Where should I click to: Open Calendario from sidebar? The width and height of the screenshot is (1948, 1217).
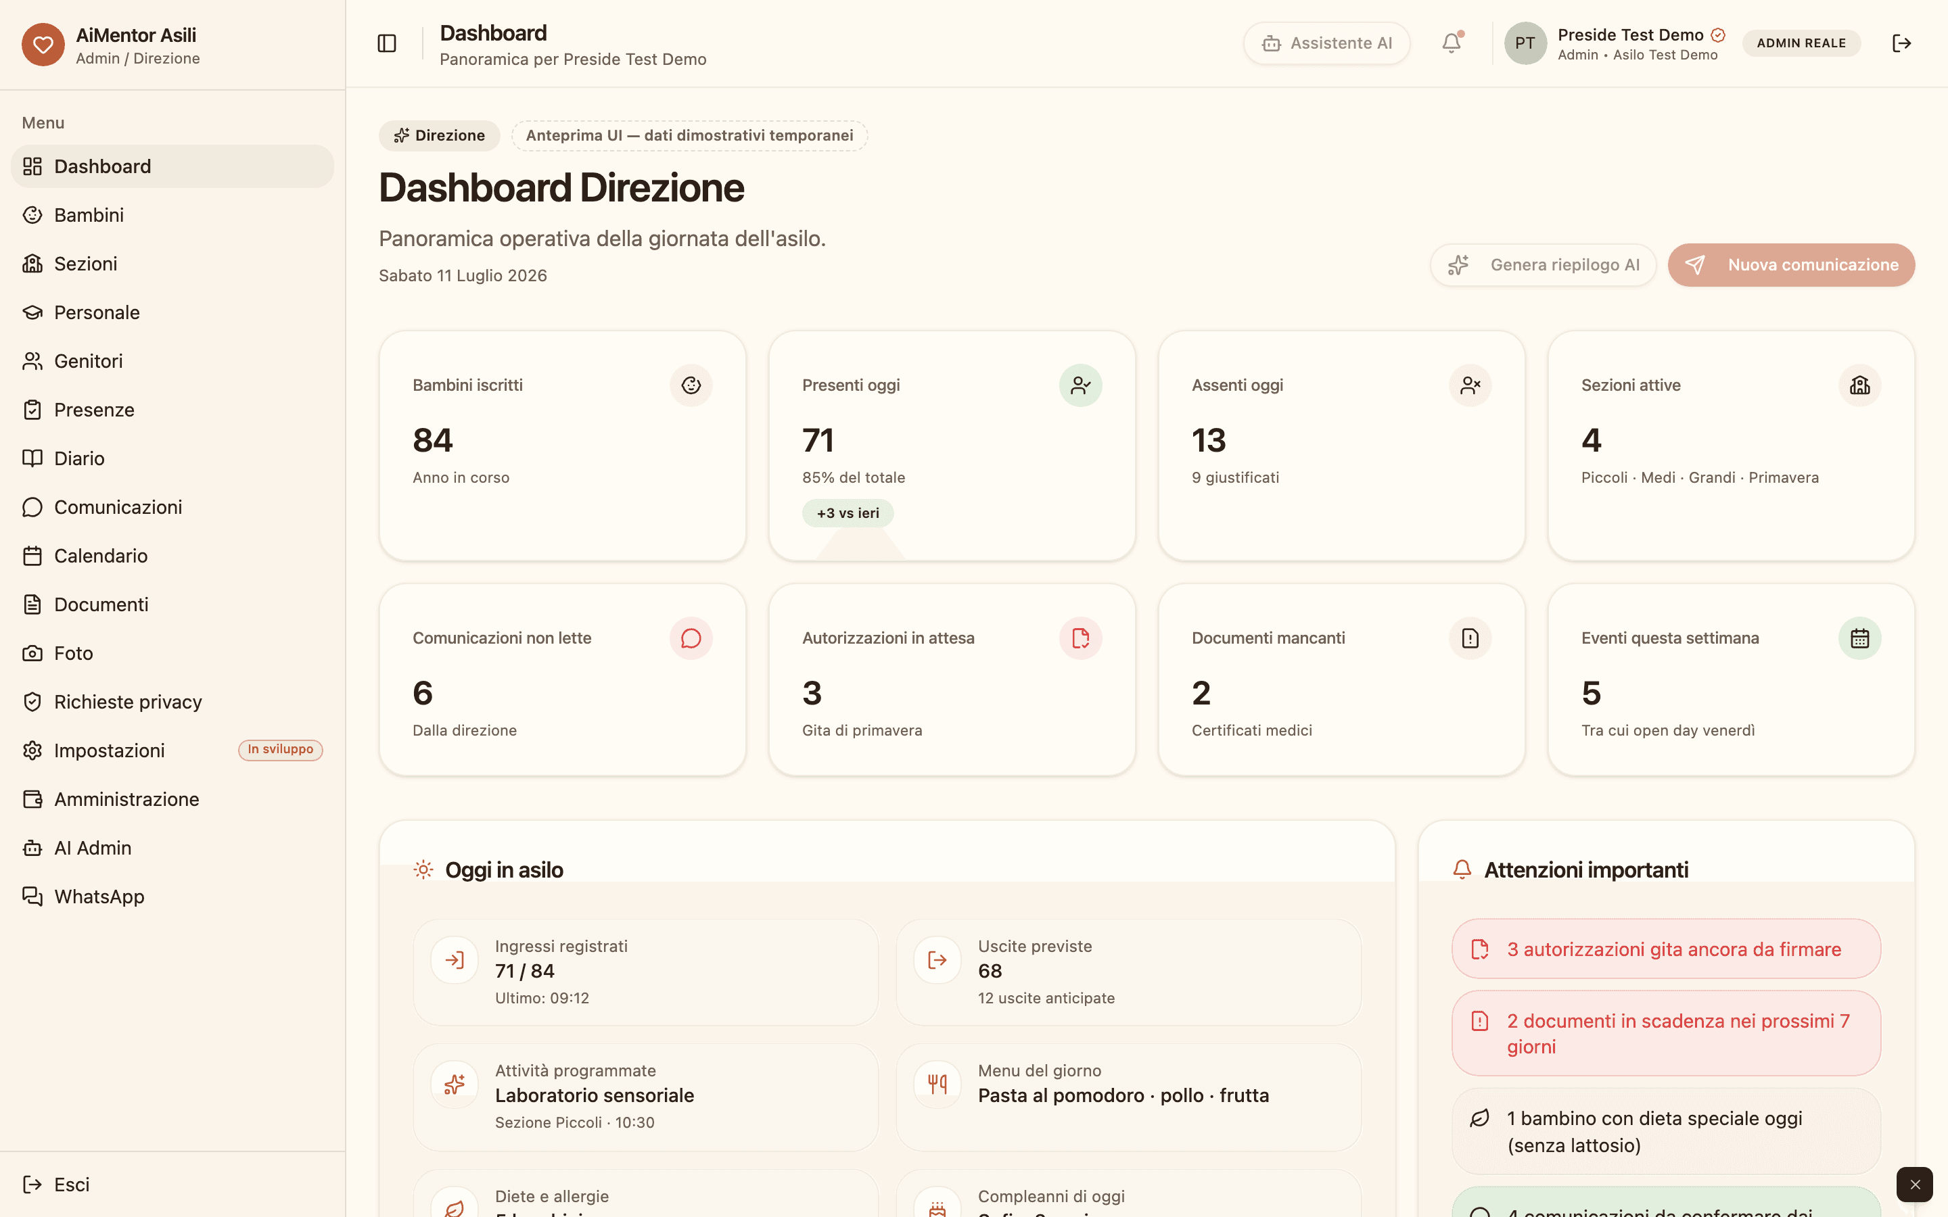[172, 556]
